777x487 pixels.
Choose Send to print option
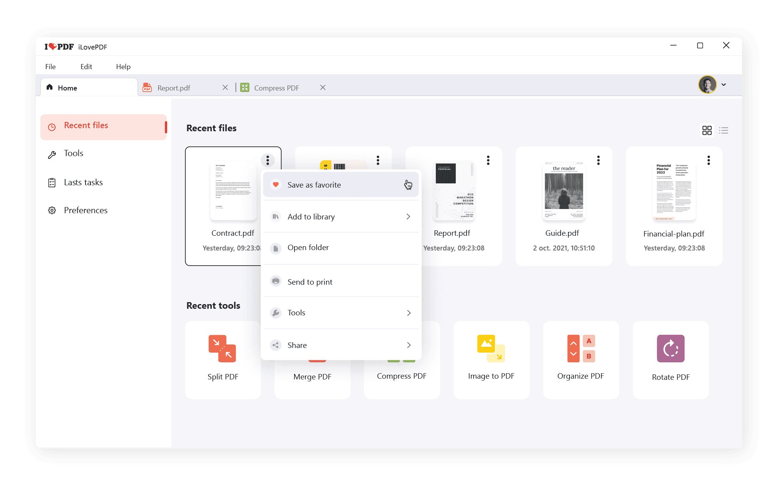pyautogui.click(x=310, y=282)
